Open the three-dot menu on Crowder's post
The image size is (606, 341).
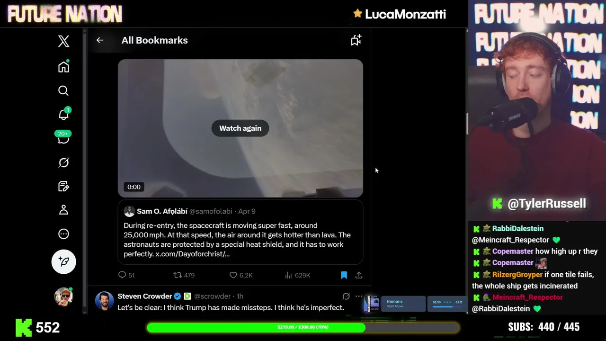[x=359, y=296]
